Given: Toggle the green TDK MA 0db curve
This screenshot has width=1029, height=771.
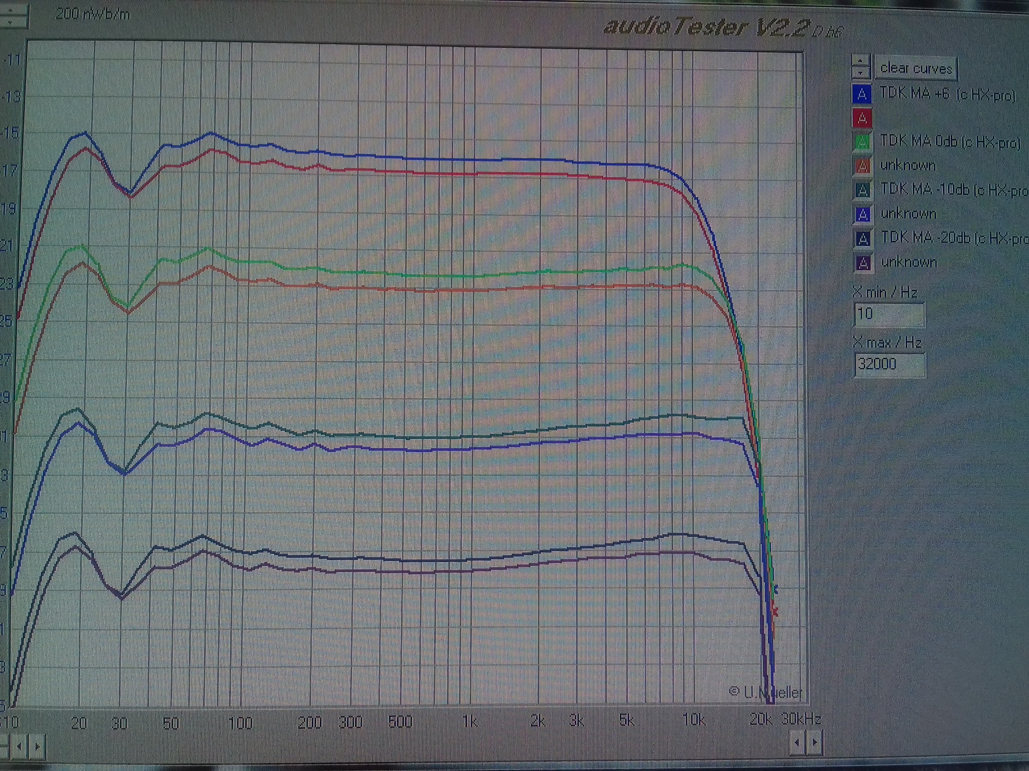Looking at the screenshot, I should tap(862, 143).
